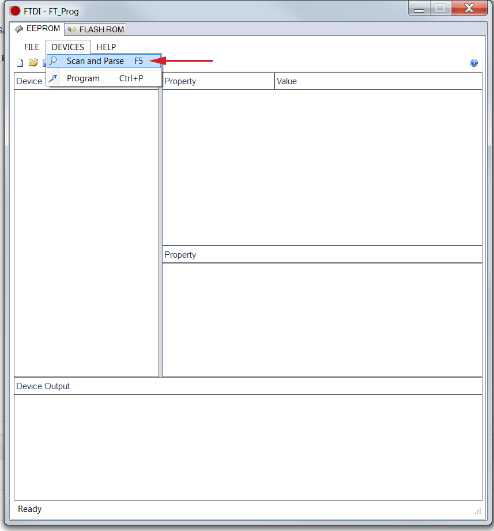The height and width of the screenshot is (531, 494).
Task: Open the HELP menu
Action: point(106,47)
